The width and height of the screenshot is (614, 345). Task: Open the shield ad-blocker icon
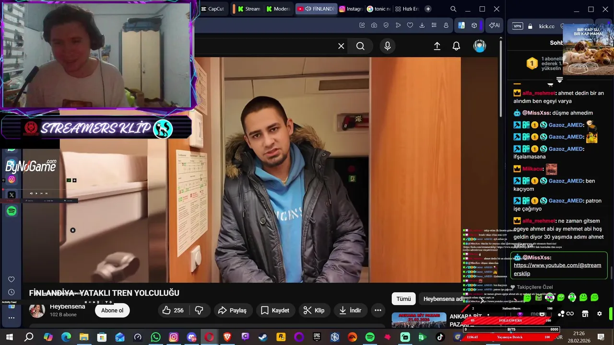tap(386, 25)
